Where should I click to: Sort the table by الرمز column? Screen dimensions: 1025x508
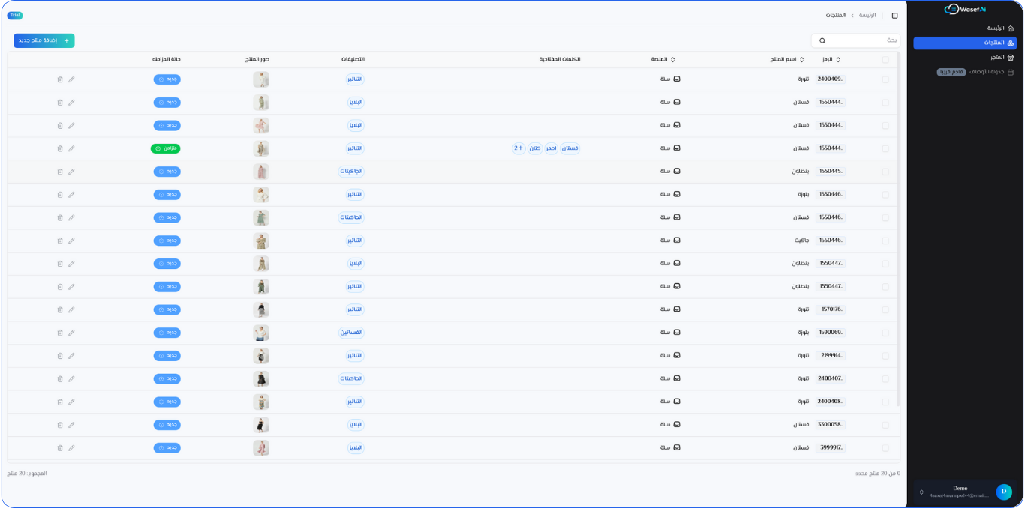831,60
